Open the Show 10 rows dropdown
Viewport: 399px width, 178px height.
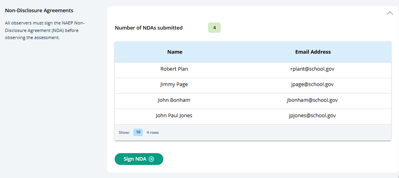coord(138,132)
